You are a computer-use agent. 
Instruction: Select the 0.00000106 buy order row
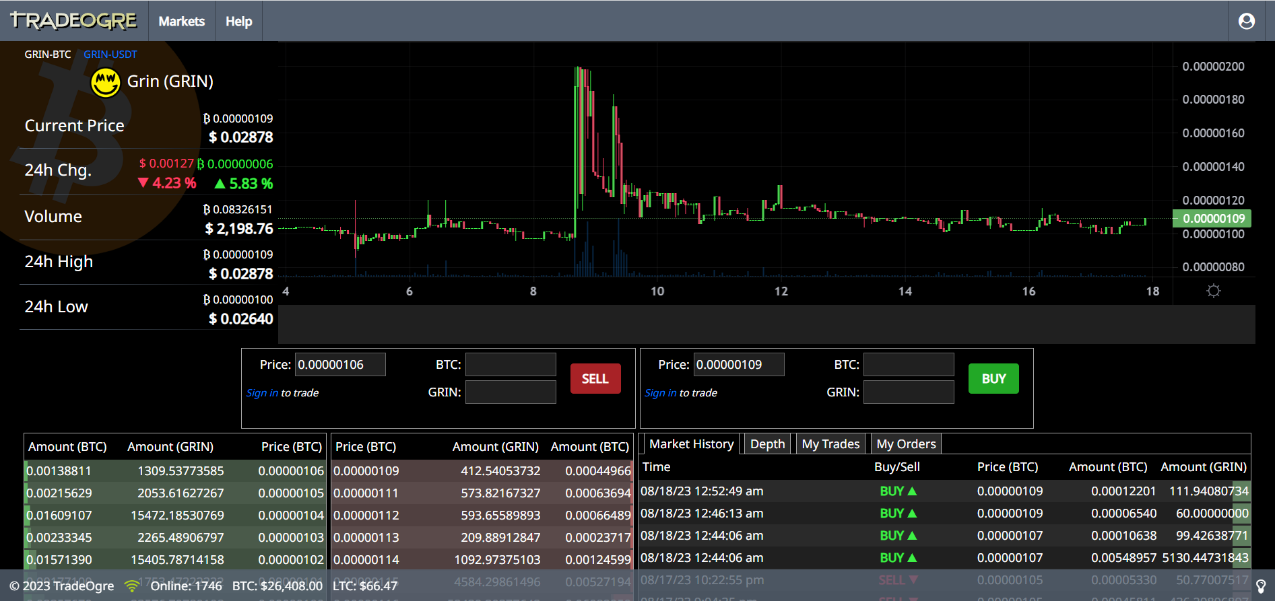coord(175,471)
